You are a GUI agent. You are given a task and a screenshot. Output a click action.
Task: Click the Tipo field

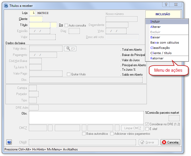tap(33, 100)
